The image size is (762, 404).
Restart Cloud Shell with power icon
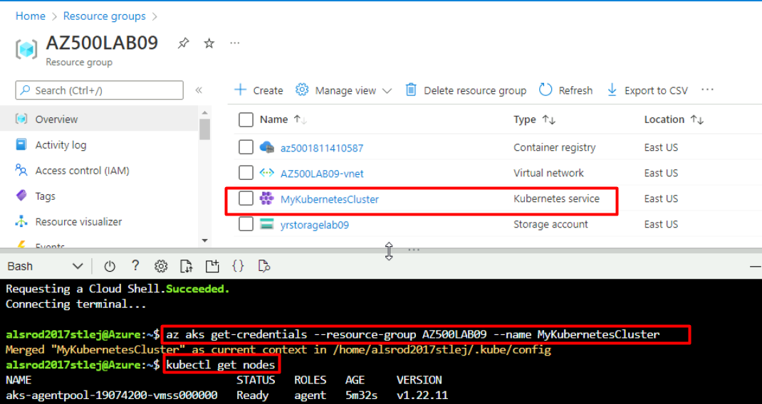point(110,266)
